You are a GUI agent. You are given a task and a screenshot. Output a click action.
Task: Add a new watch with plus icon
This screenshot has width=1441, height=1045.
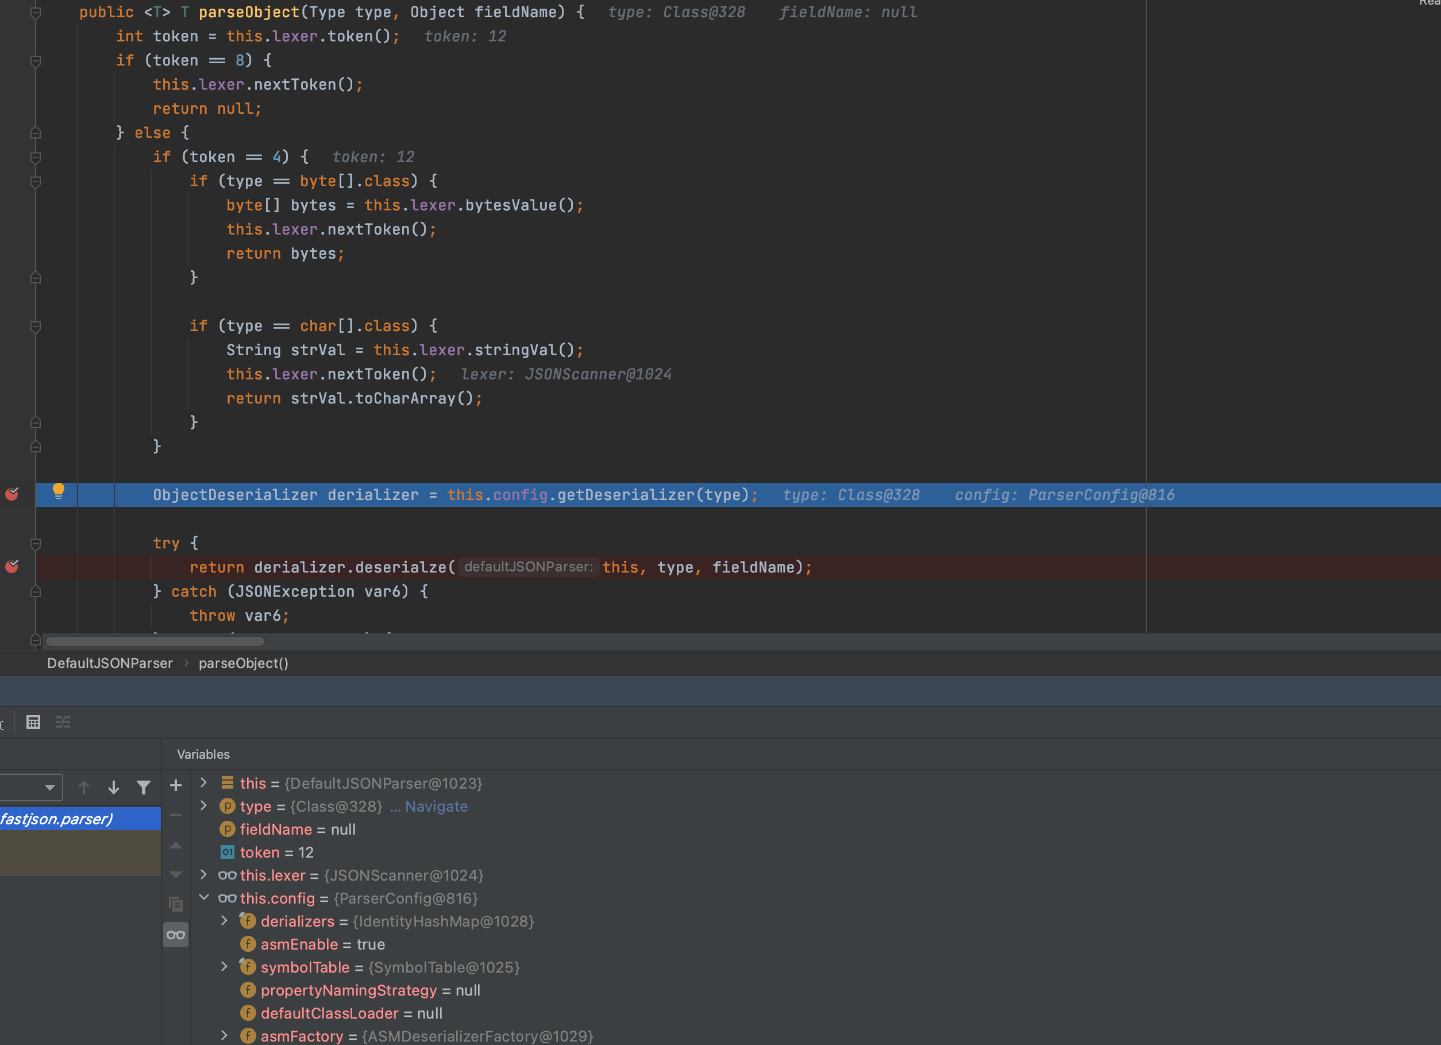[176, 786]
